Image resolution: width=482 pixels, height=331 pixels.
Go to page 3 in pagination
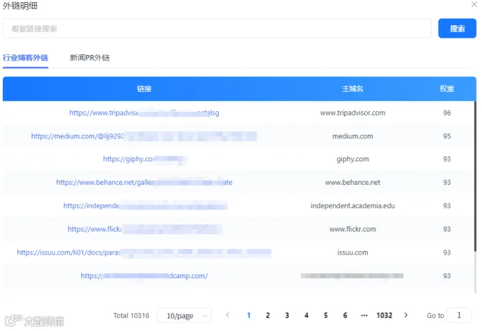coord(287,316)
